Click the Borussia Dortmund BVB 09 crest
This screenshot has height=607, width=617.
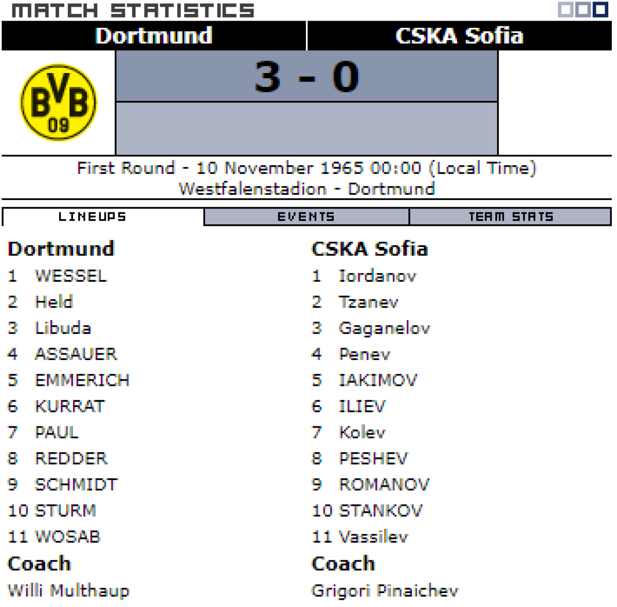coord(58,102)
